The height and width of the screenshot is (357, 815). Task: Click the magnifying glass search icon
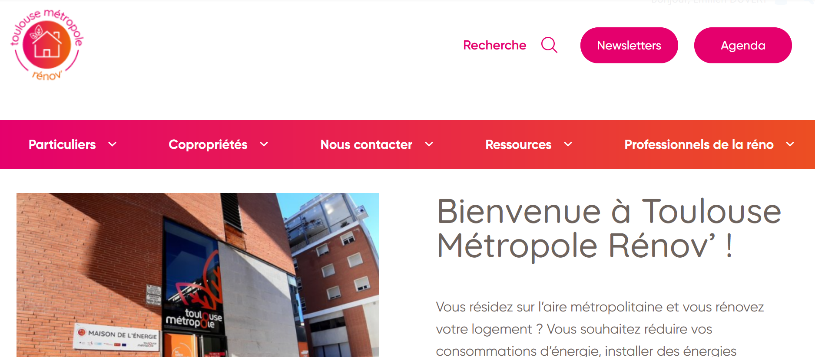pyautogui.click(x=549, y=45)
